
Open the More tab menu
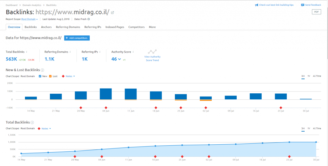pyautogui.click(x=152, y=27)
